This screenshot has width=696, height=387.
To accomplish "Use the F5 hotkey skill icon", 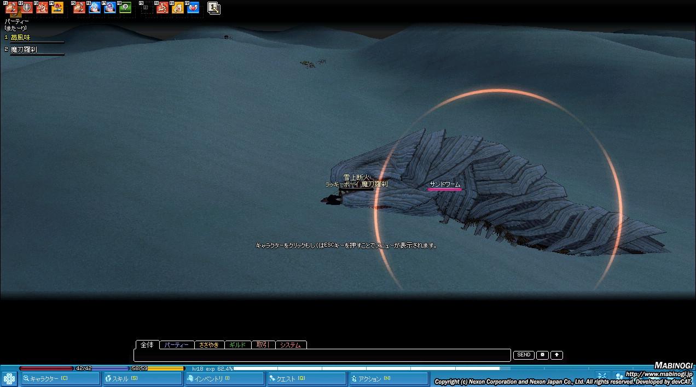I will [x=79, y=8].
